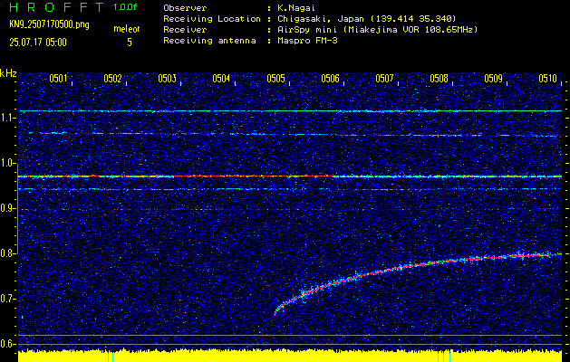Image resolution: width=570 pixels, height=362 pixels.
Task: Select the file name KN9_2507170500.png
Action: tap(49, 25)
